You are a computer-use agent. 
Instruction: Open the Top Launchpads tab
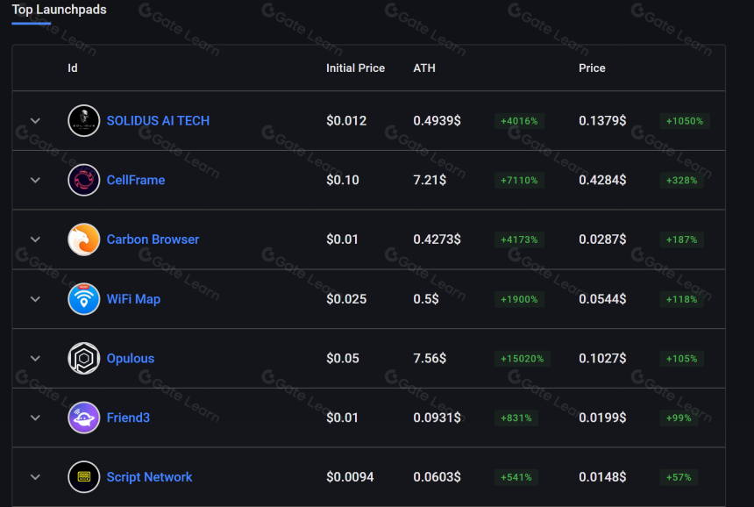point(59,10)
